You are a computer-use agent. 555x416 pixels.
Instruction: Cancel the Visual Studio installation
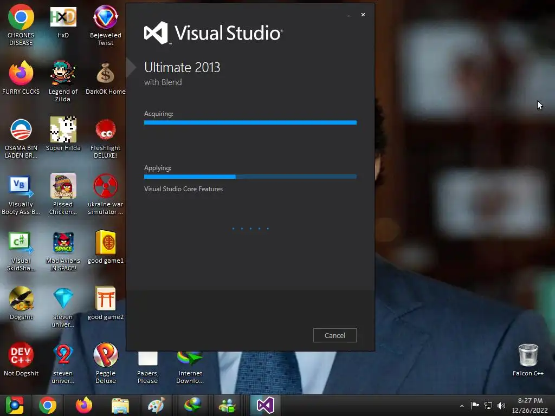tap(334, 335)
